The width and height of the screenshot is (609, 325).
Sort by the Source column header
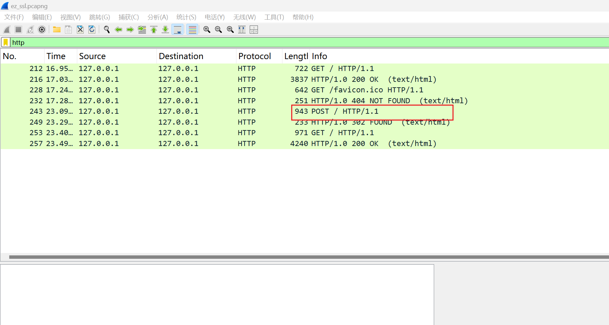92,56
